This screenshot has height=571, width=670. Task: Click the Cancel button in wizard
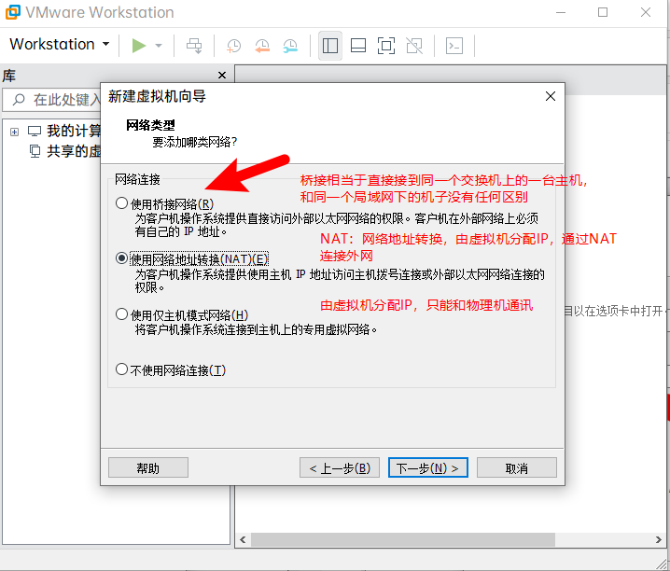[517, 467]
